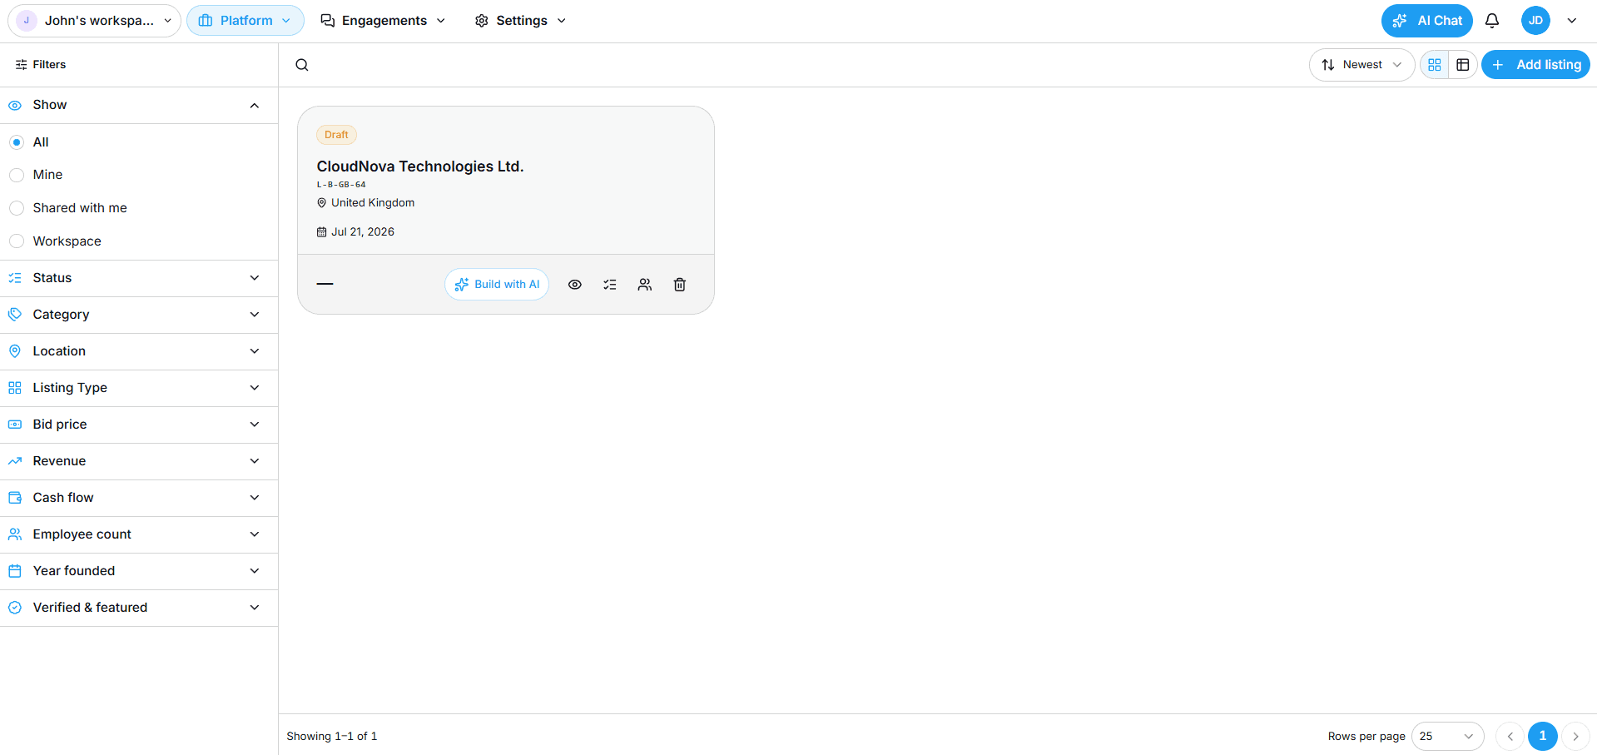The image size is (1597, 755).
Task: Click the Verified & featured badge icon
Action: [15, 608]
